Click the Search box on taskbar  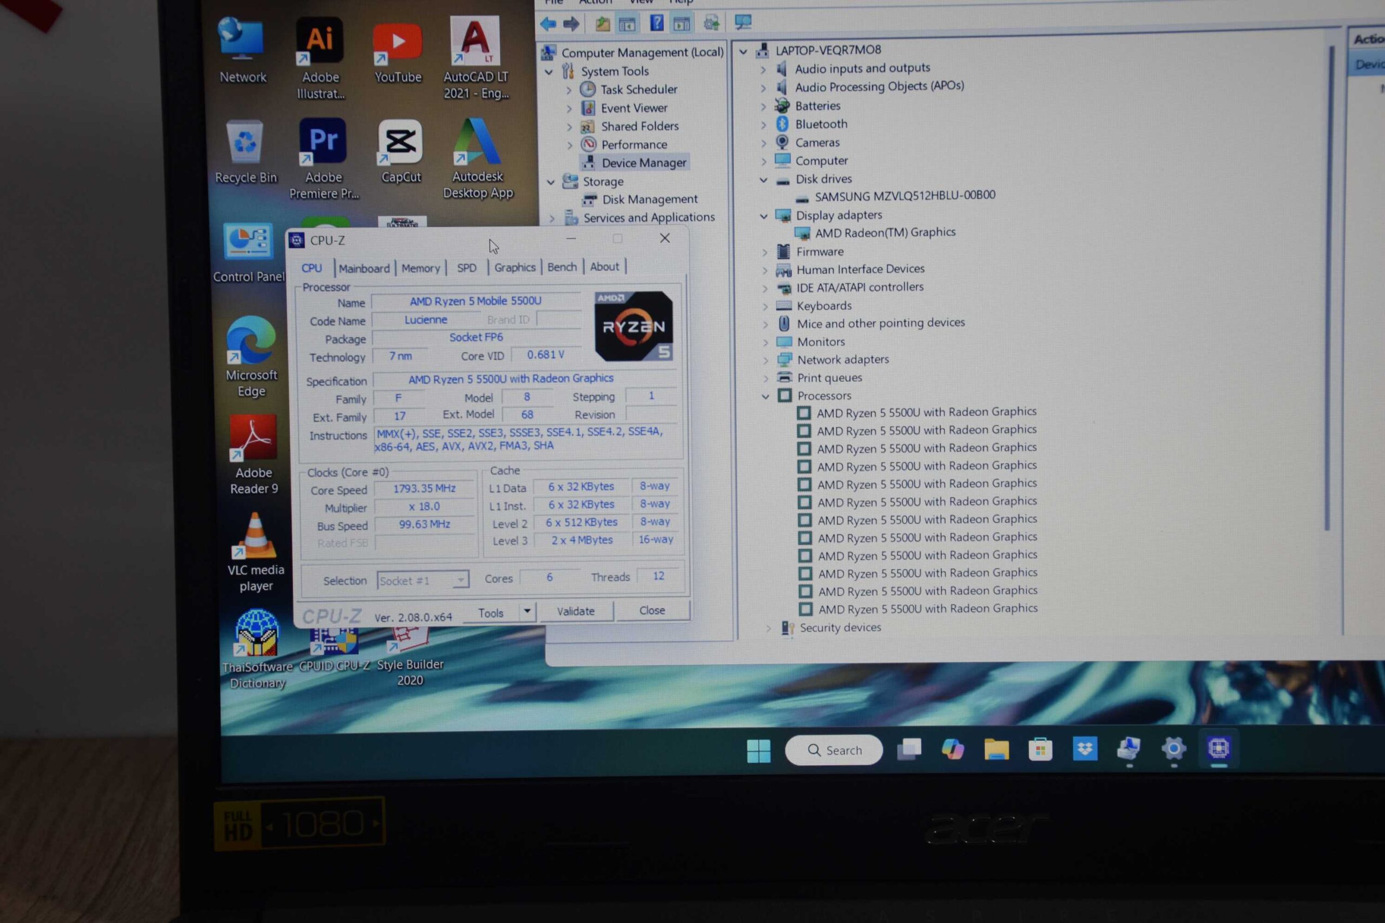point(834,750)
